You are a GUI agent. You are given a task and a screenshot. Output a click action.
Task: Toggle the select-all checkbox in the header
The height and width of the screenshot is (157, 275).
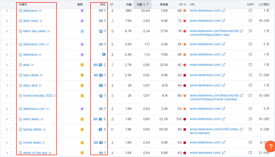(x=12, y=4)
